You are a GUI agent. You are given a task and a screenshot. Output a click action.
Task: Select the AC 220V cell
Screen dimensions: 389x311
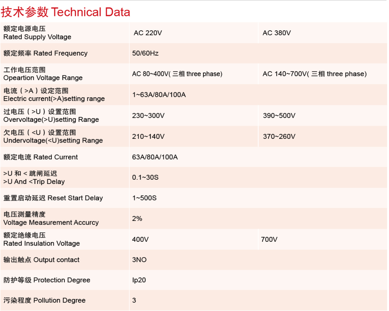148,33
